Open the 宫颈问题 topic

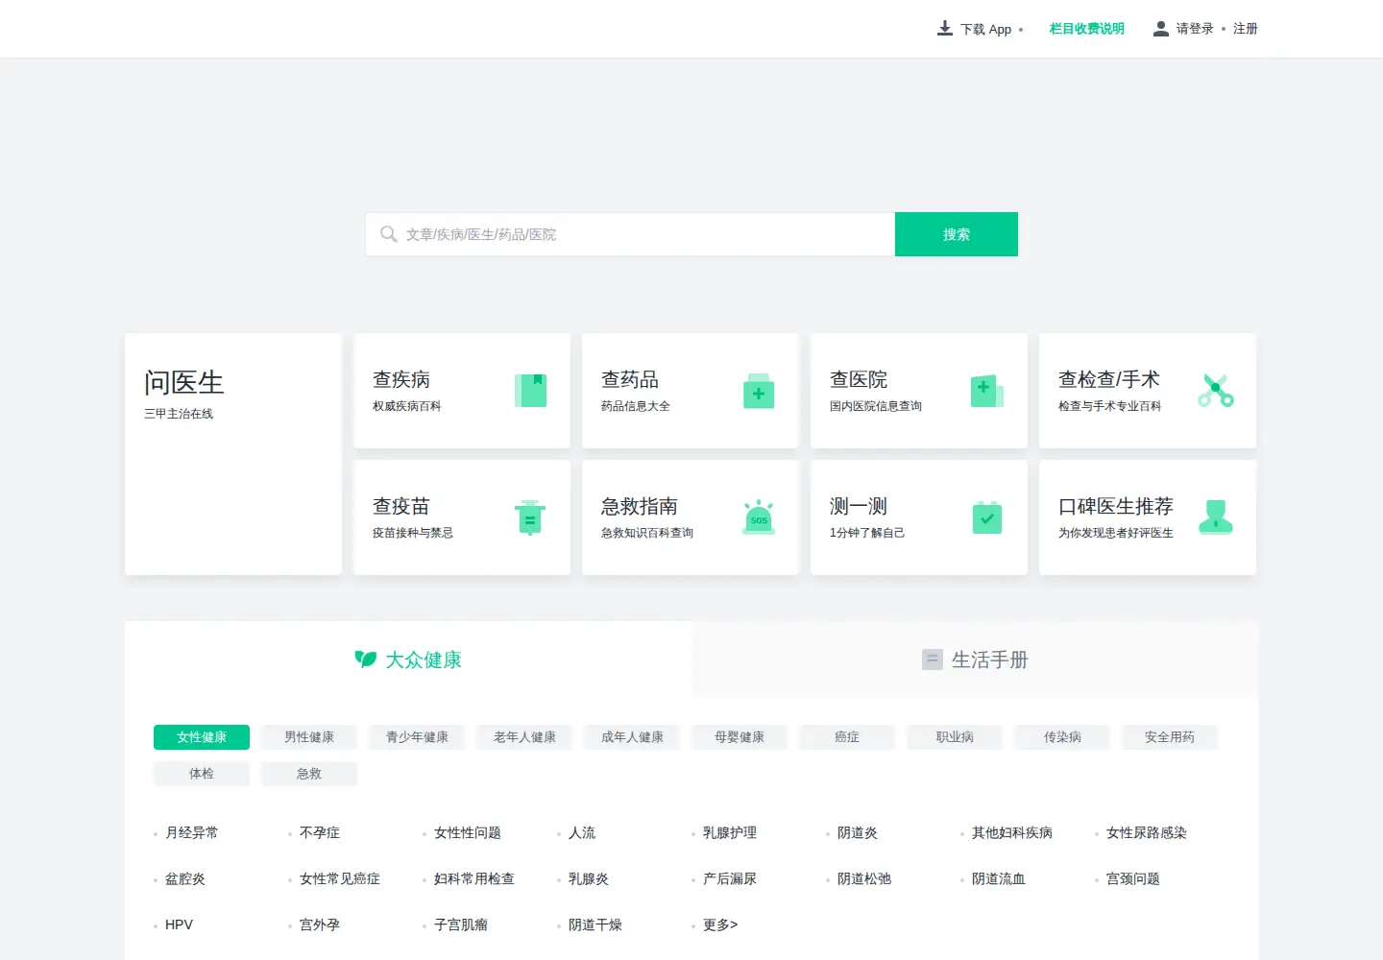1133,878
